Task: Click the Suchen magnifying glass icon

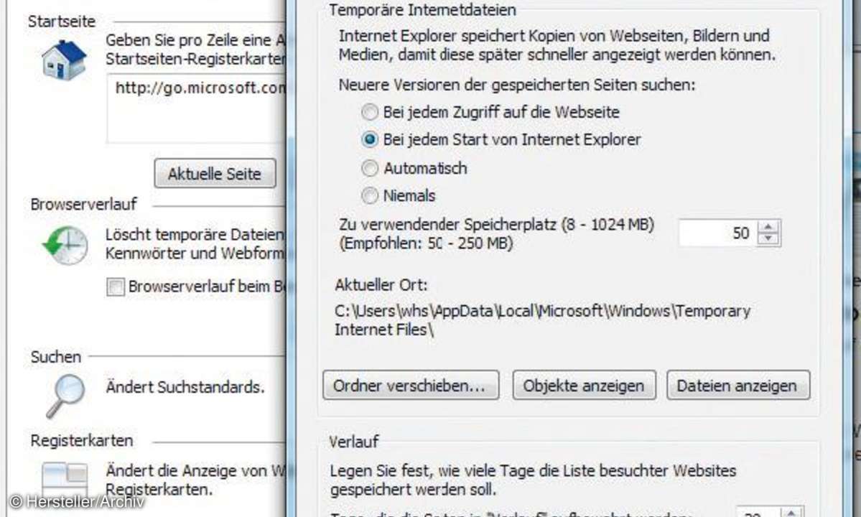Action: click(x=65, y=393)
